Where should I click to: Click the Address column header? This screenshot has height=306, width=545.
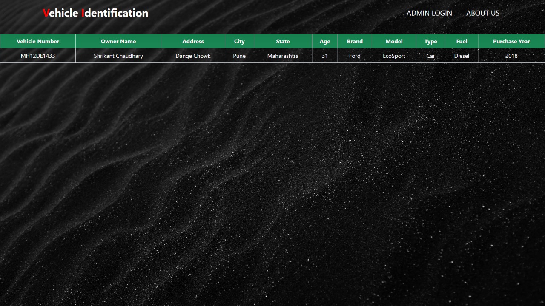[193, 41]
